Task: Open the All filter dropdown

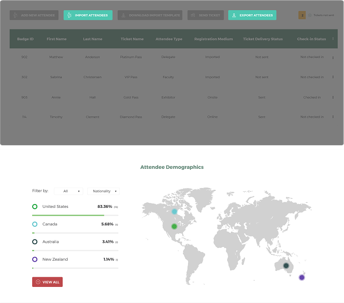Action: pyautogui.click(x=69, y=191)
